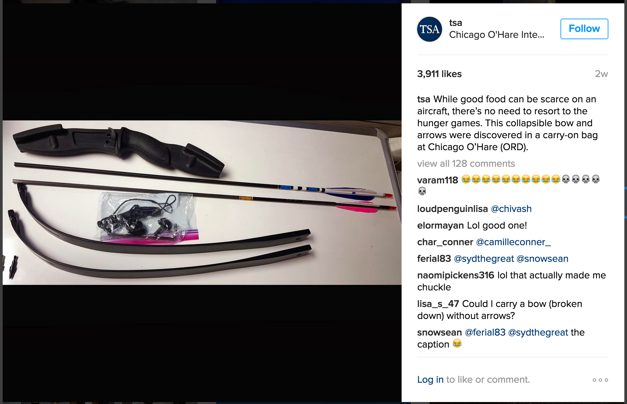
Task: Visit loudpenguinlisa's profile
Action: [452, 209]
